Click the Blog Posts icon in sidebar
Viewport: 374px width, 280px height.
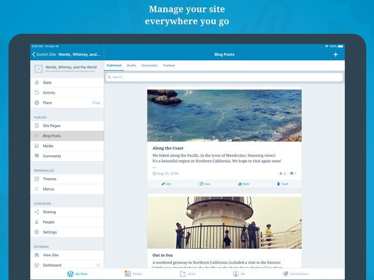[37, 136]
